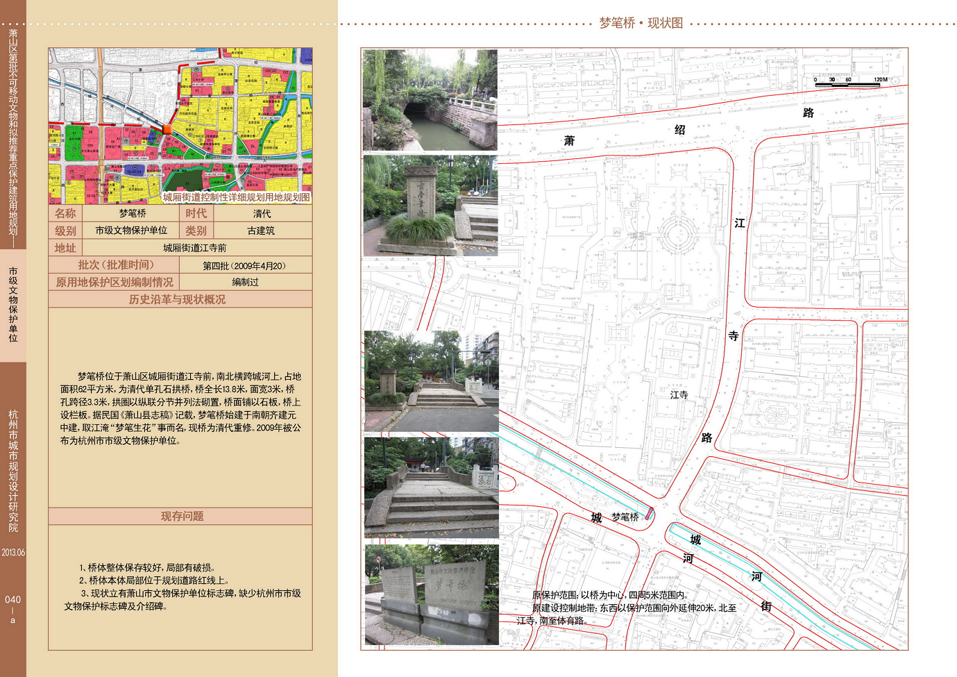Click the character 绍 of the road name on the map
Image resolution: width=957 pixels, height=677 pixels.
click(x=679, y=130)
